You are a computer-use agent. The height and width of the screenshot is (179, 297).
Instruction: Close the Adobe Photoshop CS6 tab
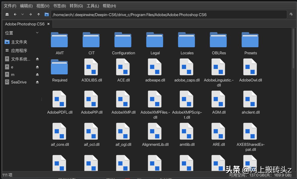[48, 24]
